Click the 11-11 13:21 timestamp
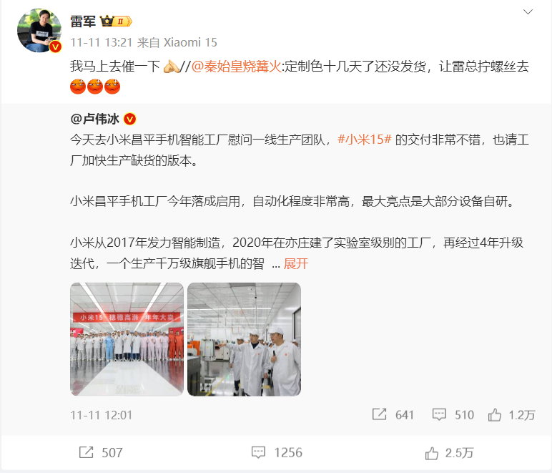Image resolution: width=552 pixels, height=473 pixels. point(101,43)
